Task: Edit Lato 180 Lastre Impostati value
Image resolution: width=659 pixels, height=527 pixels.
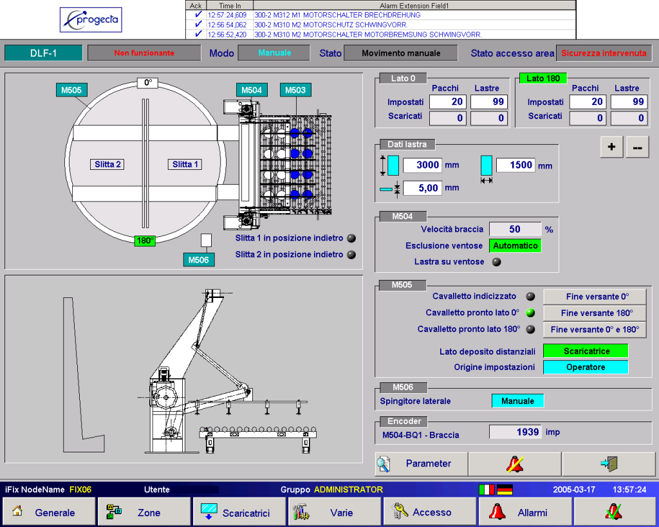Action: click(x=628, y=102)
